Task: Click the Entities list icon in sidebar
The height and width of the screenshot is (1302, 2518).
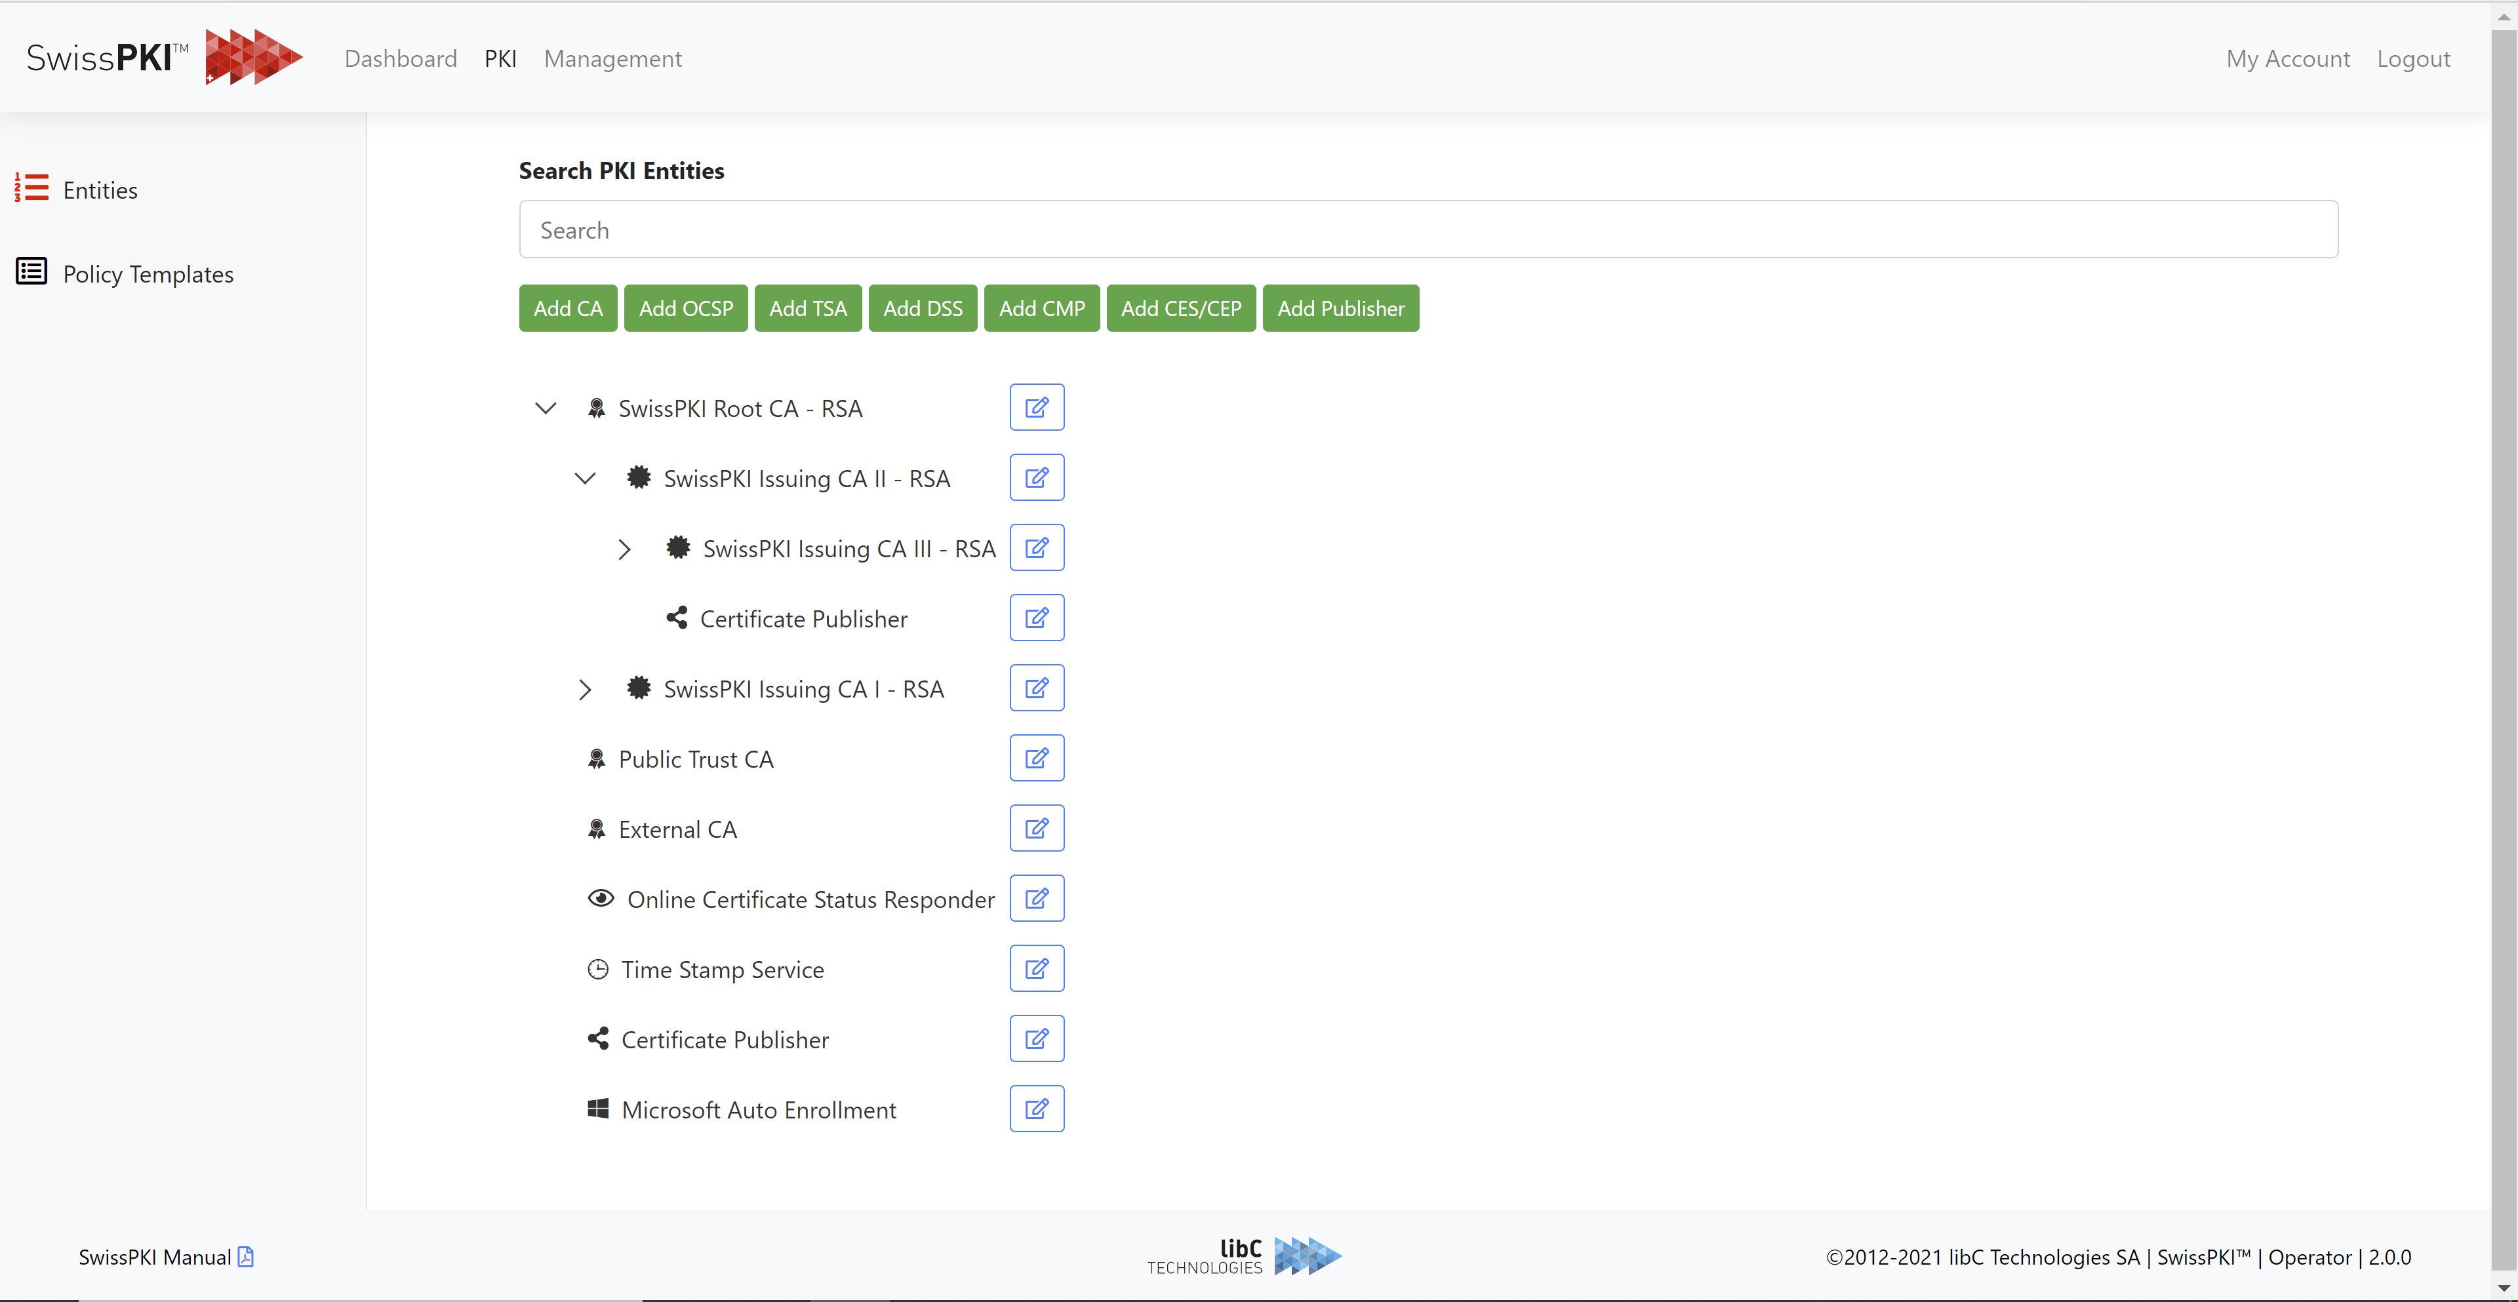Action: pyautogui.click(x=31, y=187)
